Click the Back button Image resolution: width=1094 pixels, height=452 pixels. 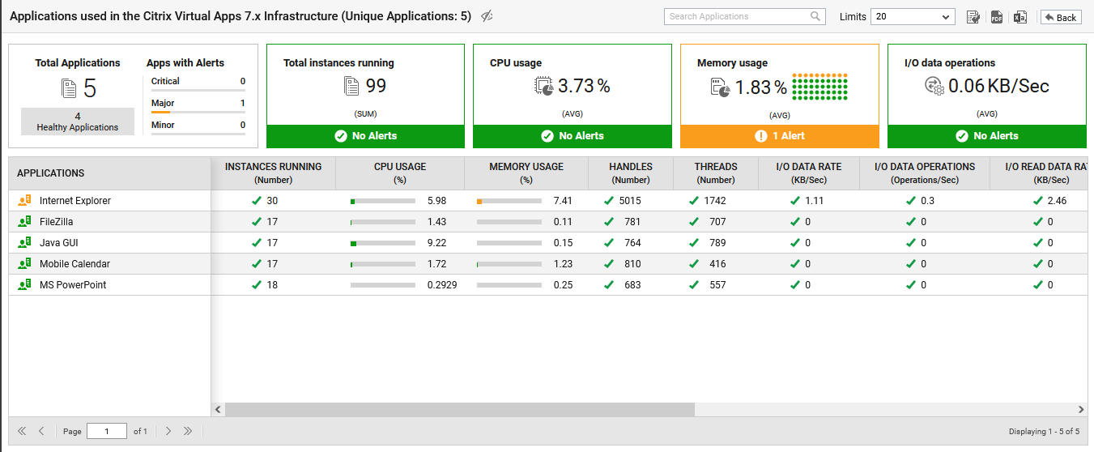point(1061,17)
